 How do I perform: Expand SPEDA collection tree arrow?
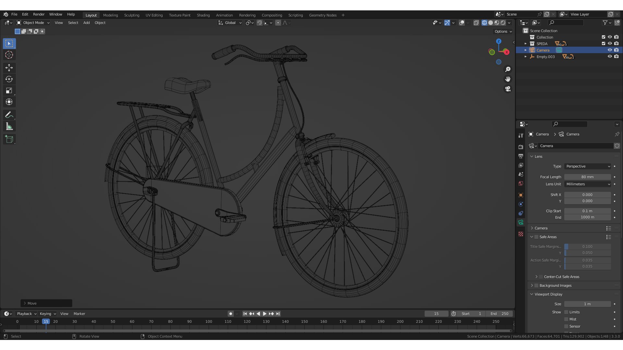tap(526, 44)
